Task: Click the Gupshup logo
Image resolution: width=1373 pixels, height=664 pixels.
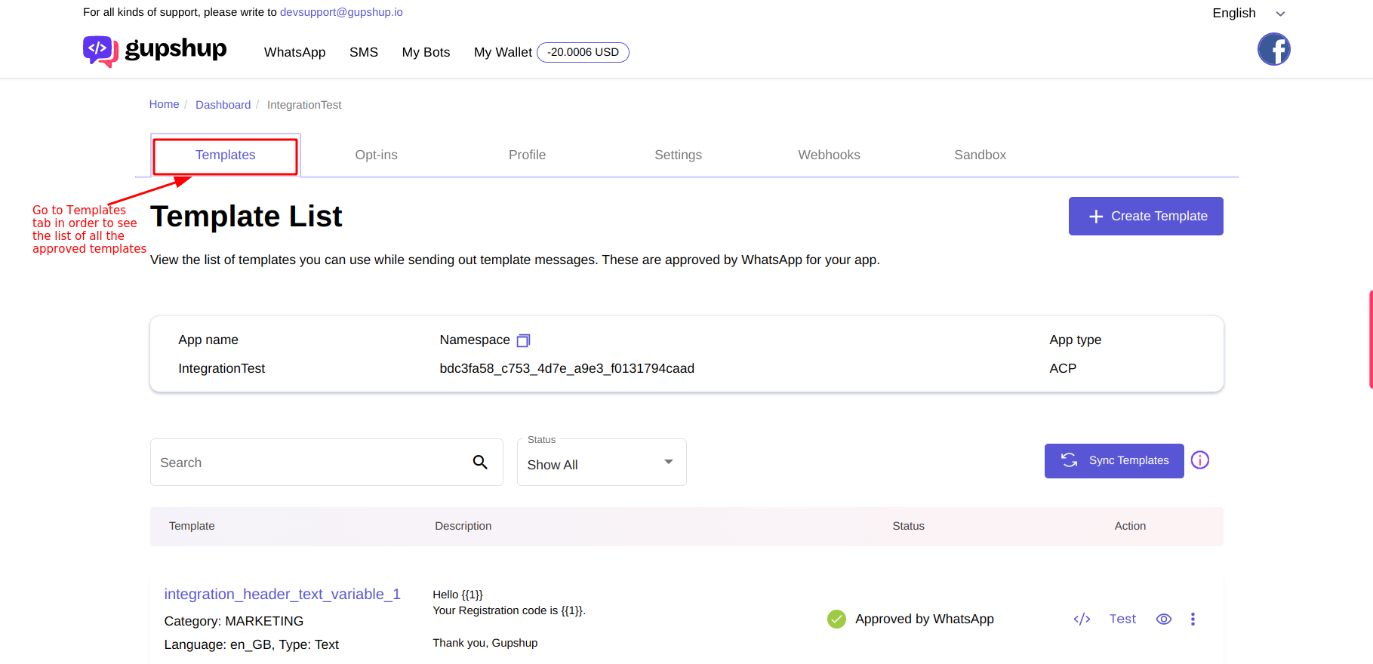Action: click(155, 51)
